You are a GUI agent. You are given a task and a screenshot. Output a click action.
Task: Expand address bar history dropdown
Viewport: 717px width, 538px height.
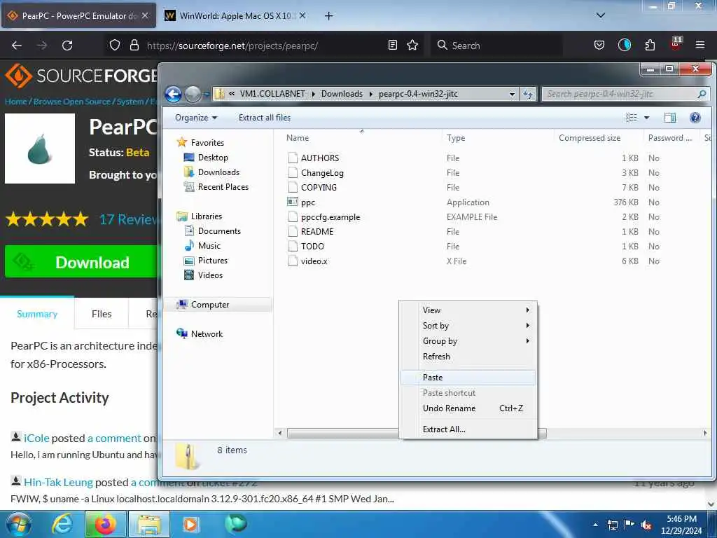512,95
